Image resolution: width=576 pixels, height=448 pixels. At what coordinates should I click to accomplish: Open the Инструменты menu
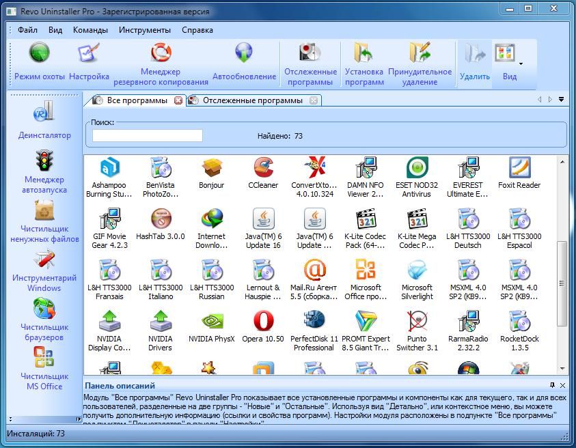pyautogui.click(x=145, y=30)
